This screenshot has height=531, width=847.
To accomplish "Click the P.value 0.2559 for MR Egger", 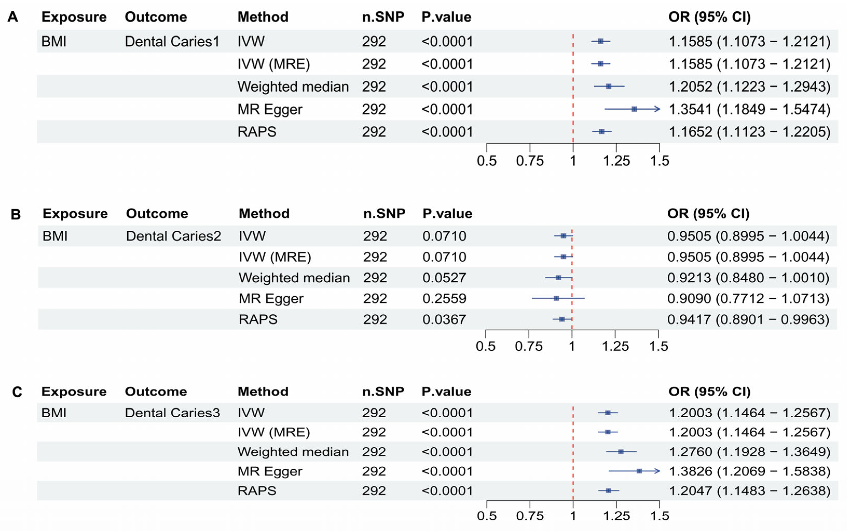I will [x=444, y=298].
